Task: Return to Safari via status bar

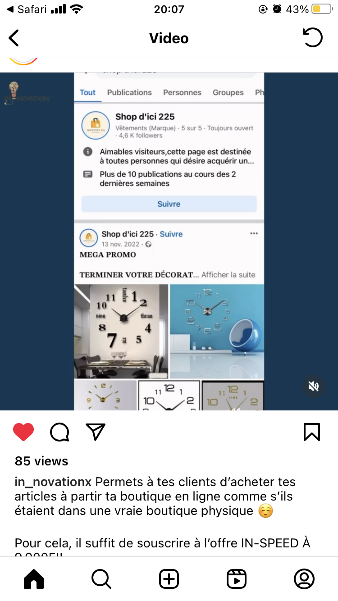Action: (27, 9)
